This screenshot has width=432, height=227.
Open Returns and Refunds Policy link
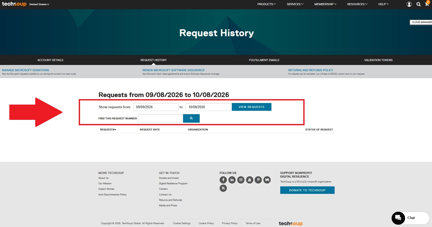[x=311, y=70]
